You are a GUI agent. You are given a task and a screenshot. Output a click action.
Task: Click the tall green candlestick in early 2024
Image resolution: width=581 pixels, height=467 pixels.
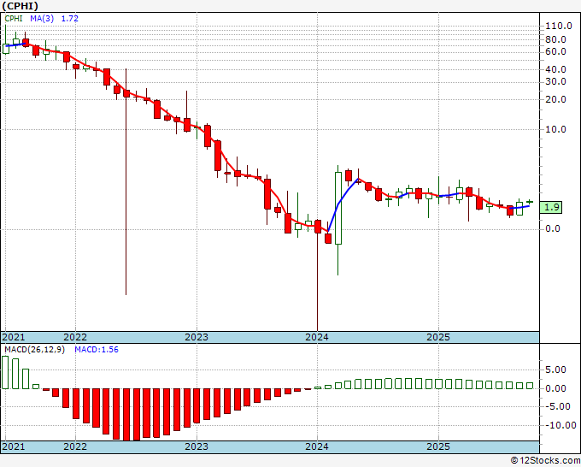coord(338,208)
